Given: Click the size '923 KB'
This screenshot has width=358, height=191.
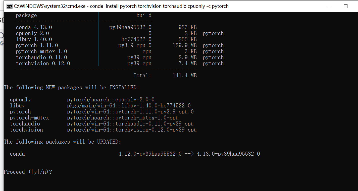Looking at the screenshot, I should point(188,27).
